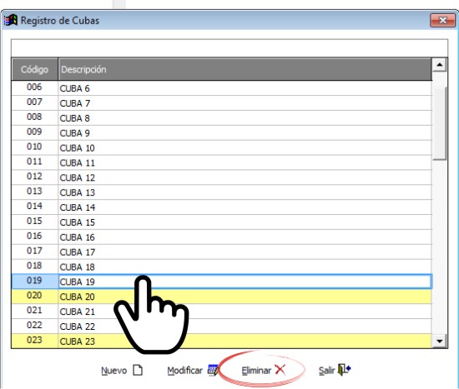The image size is (459, 389).
Task: Click the Modificar button label
Action: pyautogui.click(x=184, y=371)
